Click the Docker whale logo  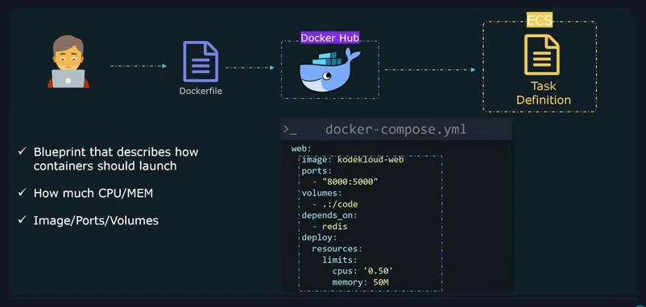[x=330, y=69]
